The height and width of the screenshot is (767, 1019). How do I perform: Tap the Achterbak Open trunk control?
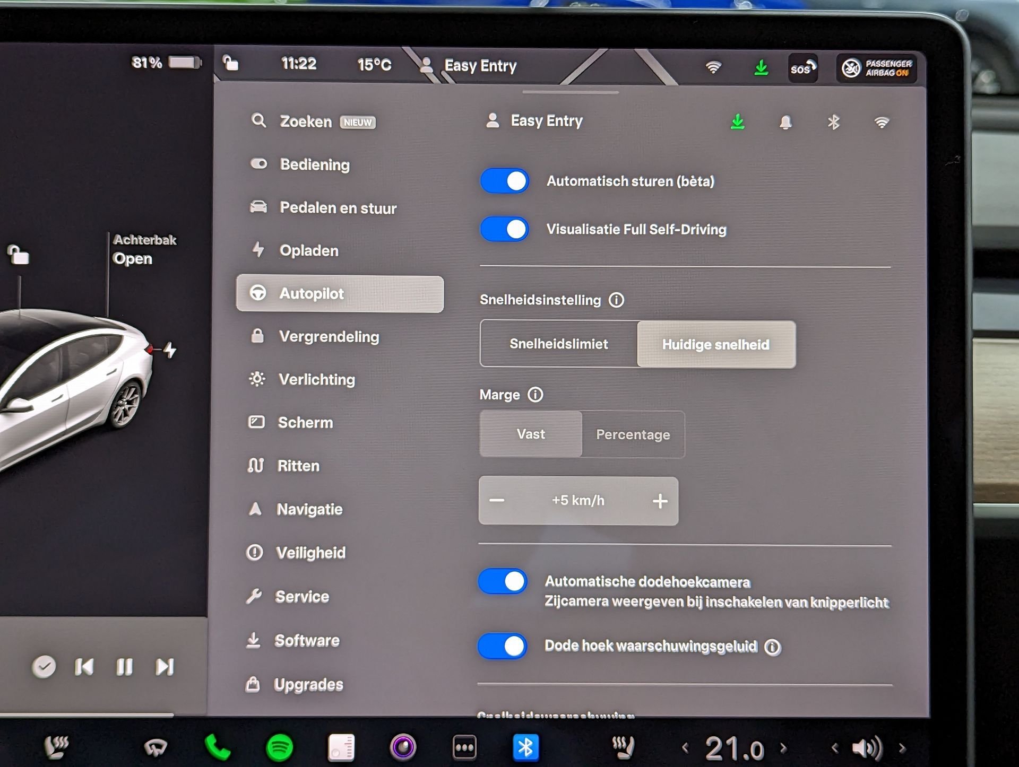(144, 249)
